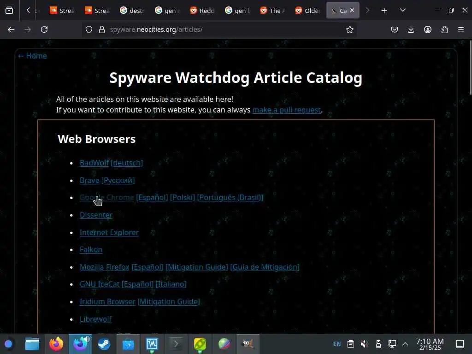Save page to Pocket icon
This screenshot has width=472, height=354.
tap(395, 29)
